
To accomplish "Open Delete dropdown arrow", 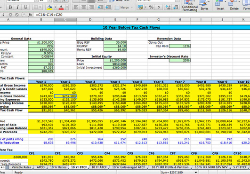I will 239,2.
